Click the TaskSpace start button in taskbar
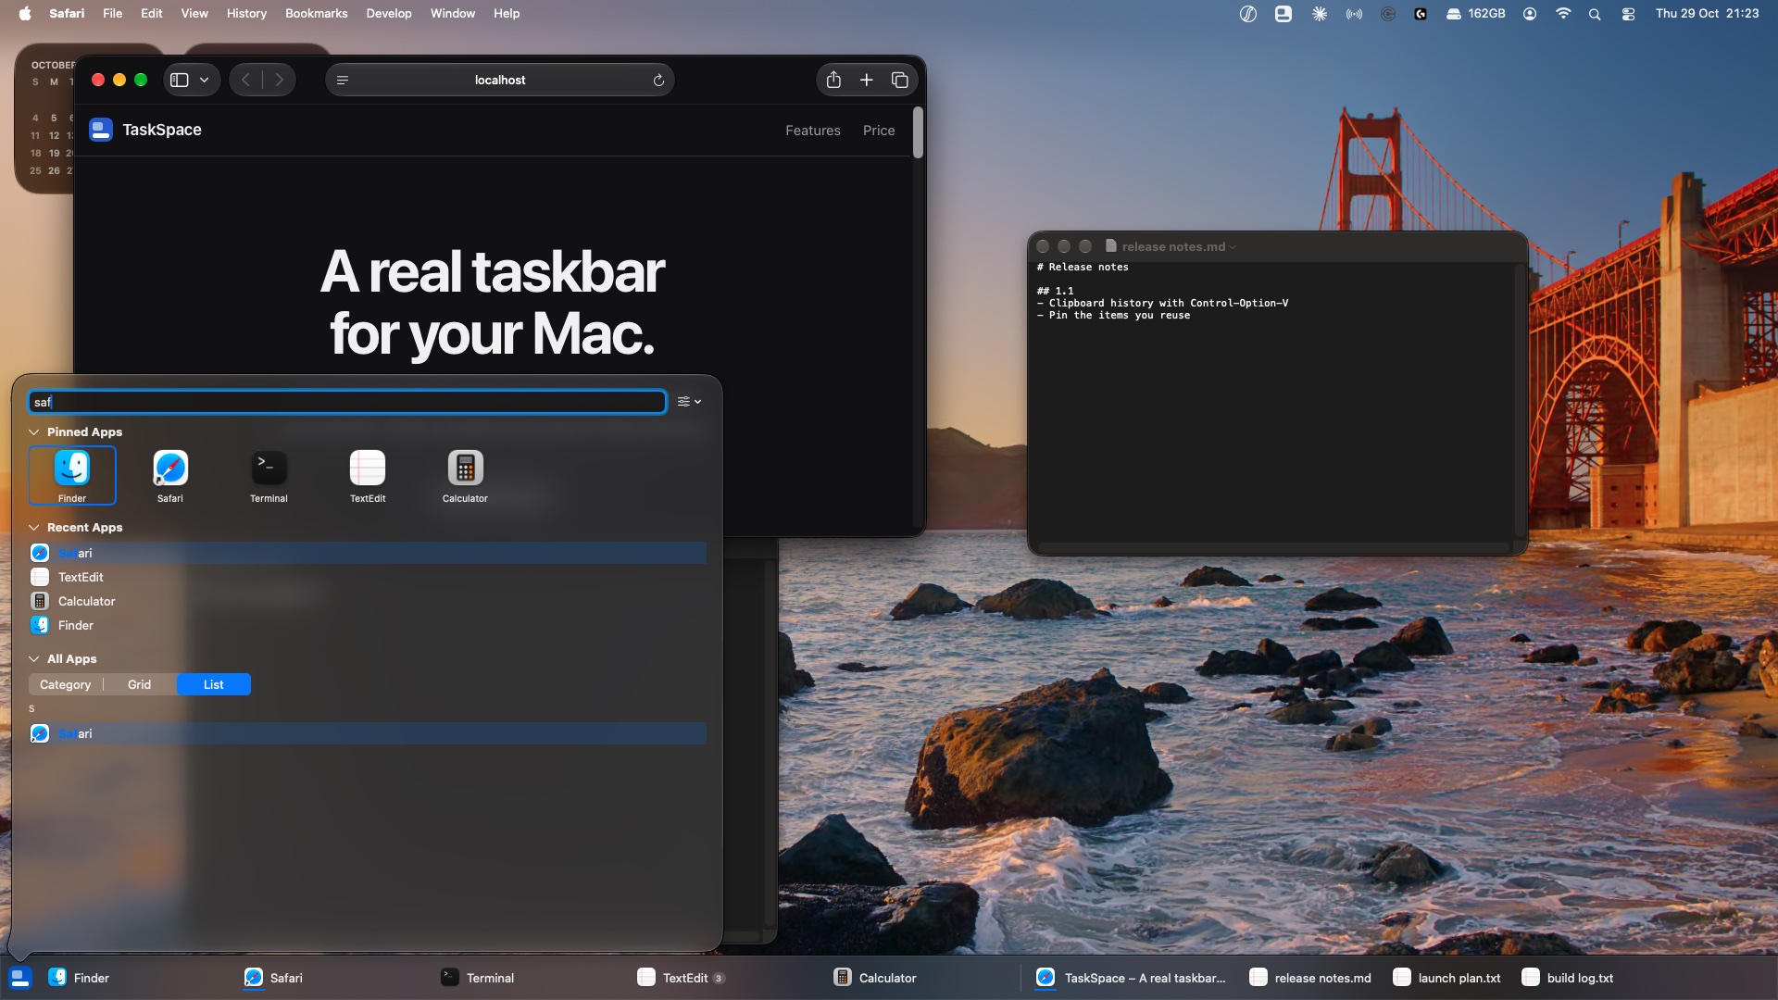Screen dimensions: 1778x1000 20,978
